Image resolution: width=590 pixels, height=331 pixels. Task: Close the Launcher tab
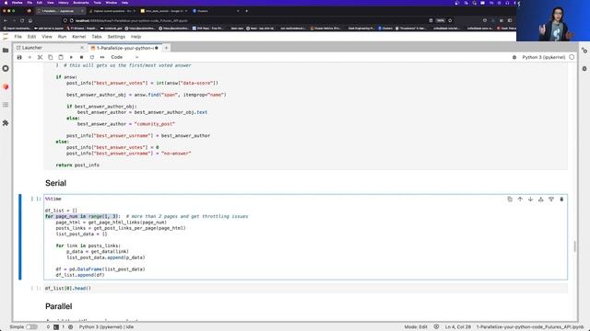coord(82,48)
